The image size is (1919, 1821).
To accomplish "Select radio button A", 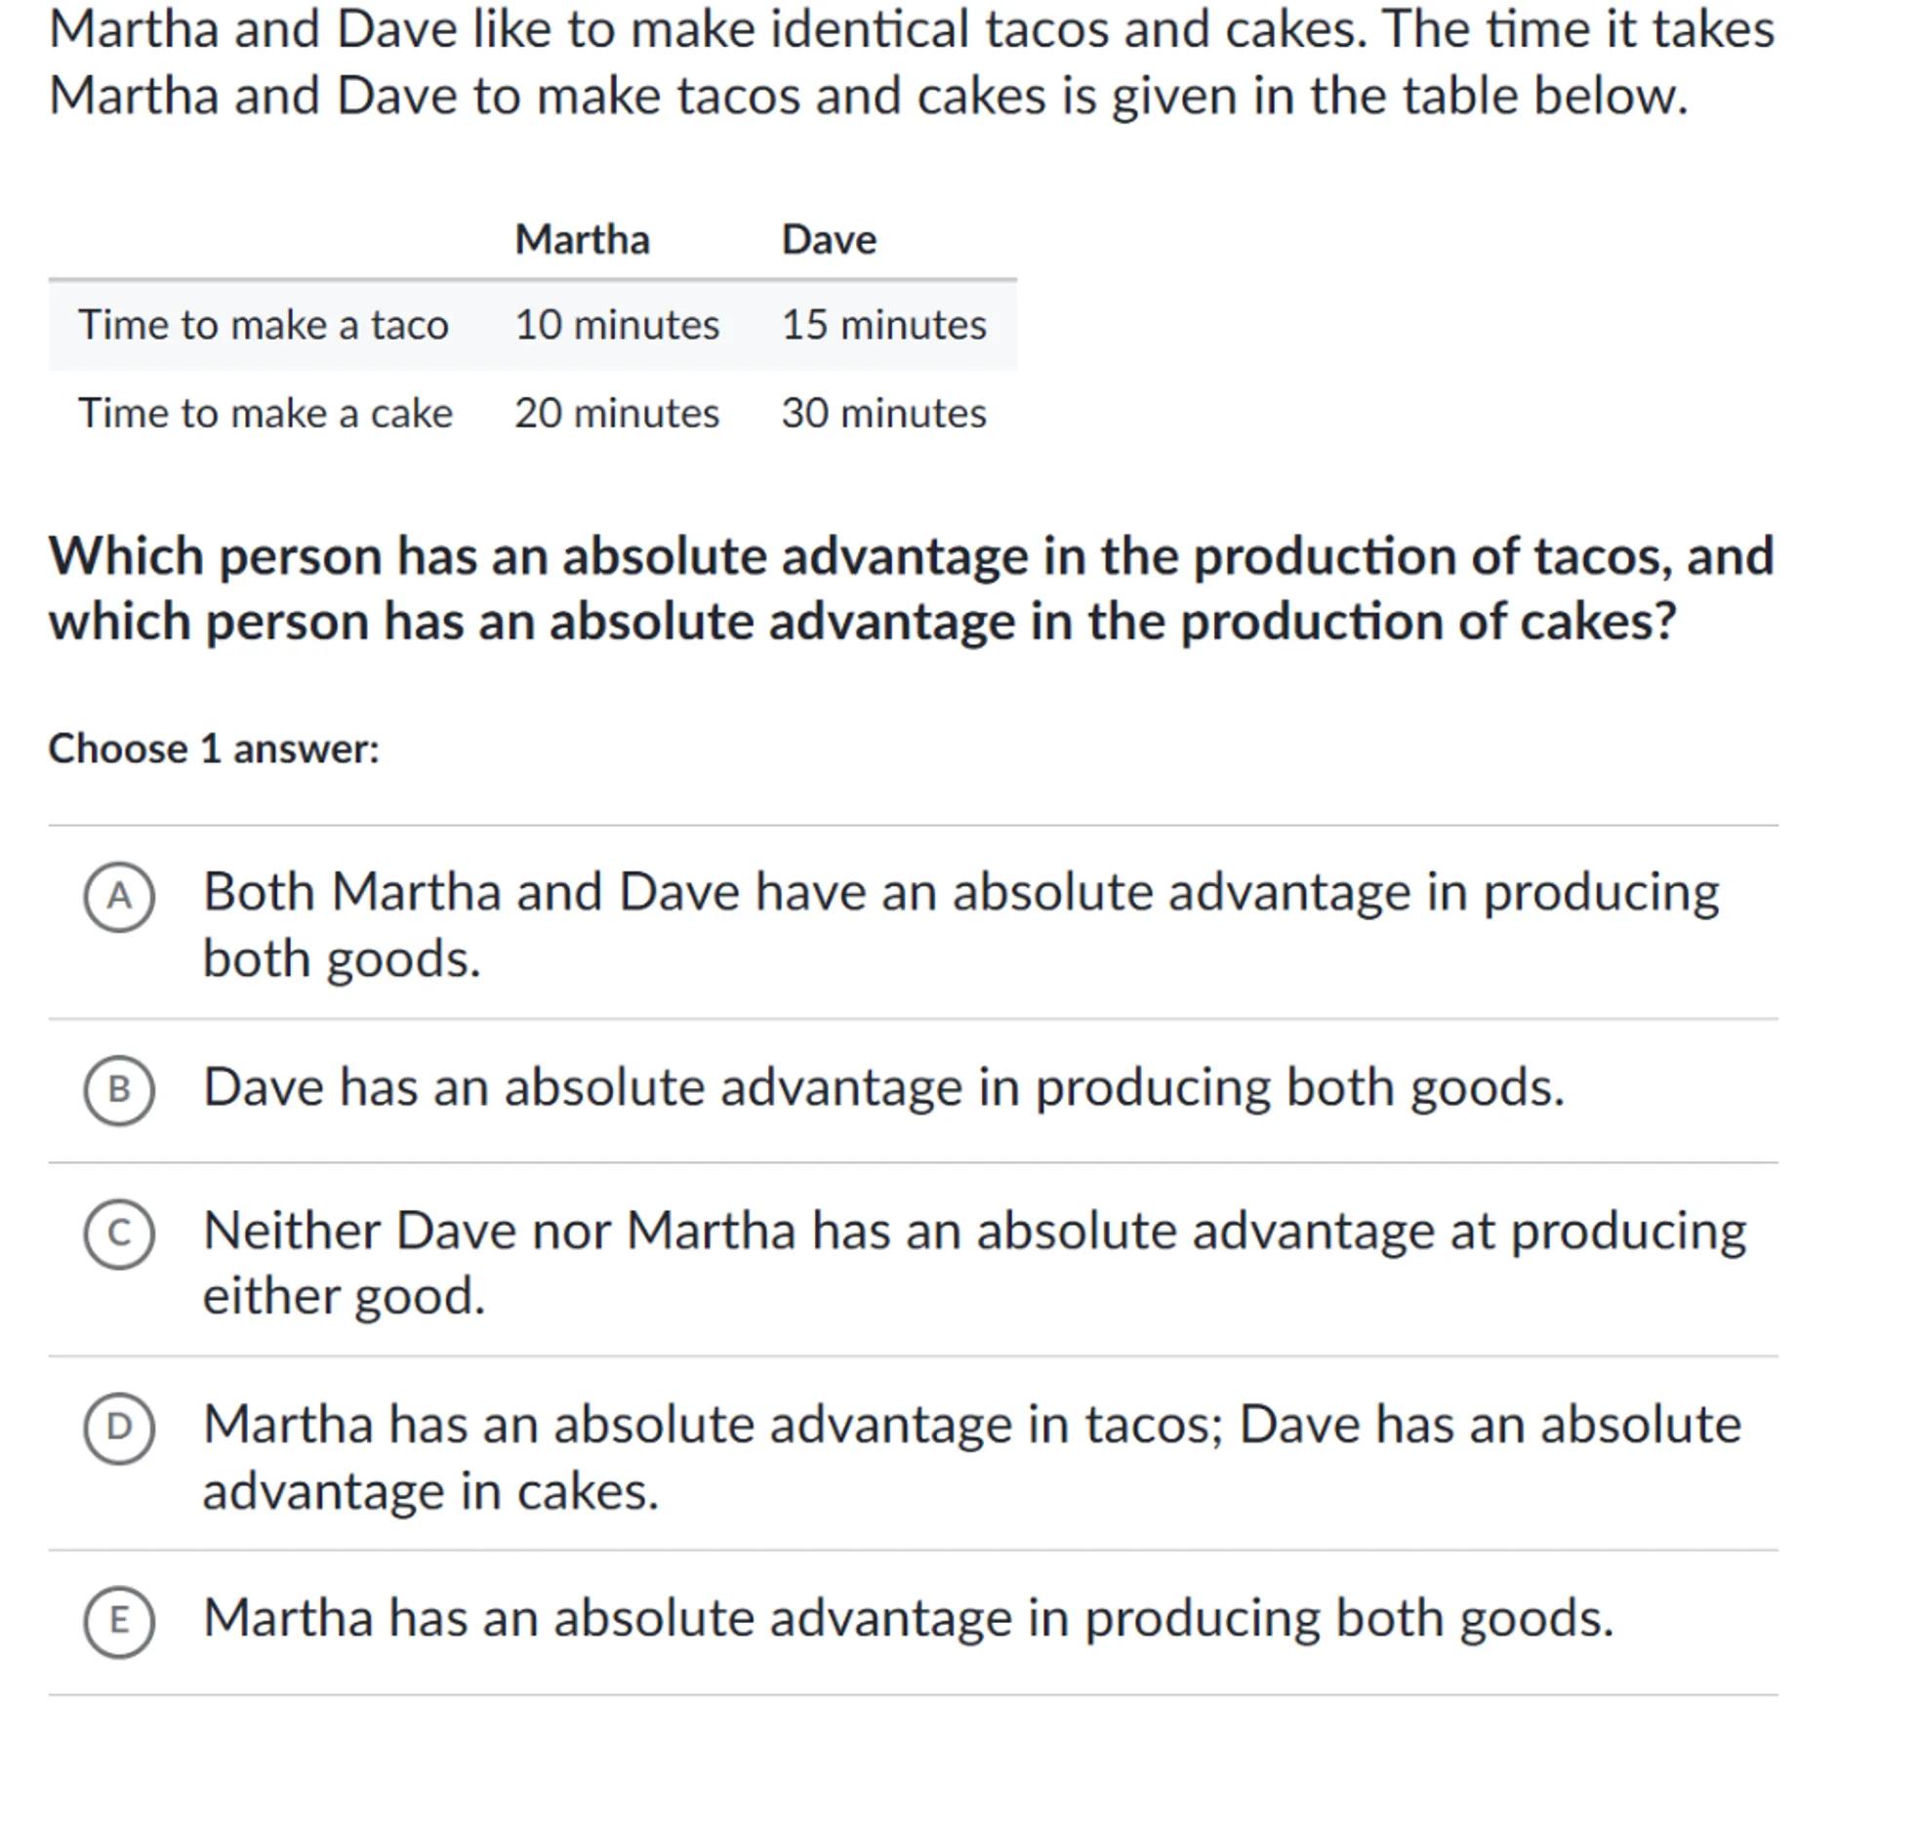I will 118,897.
